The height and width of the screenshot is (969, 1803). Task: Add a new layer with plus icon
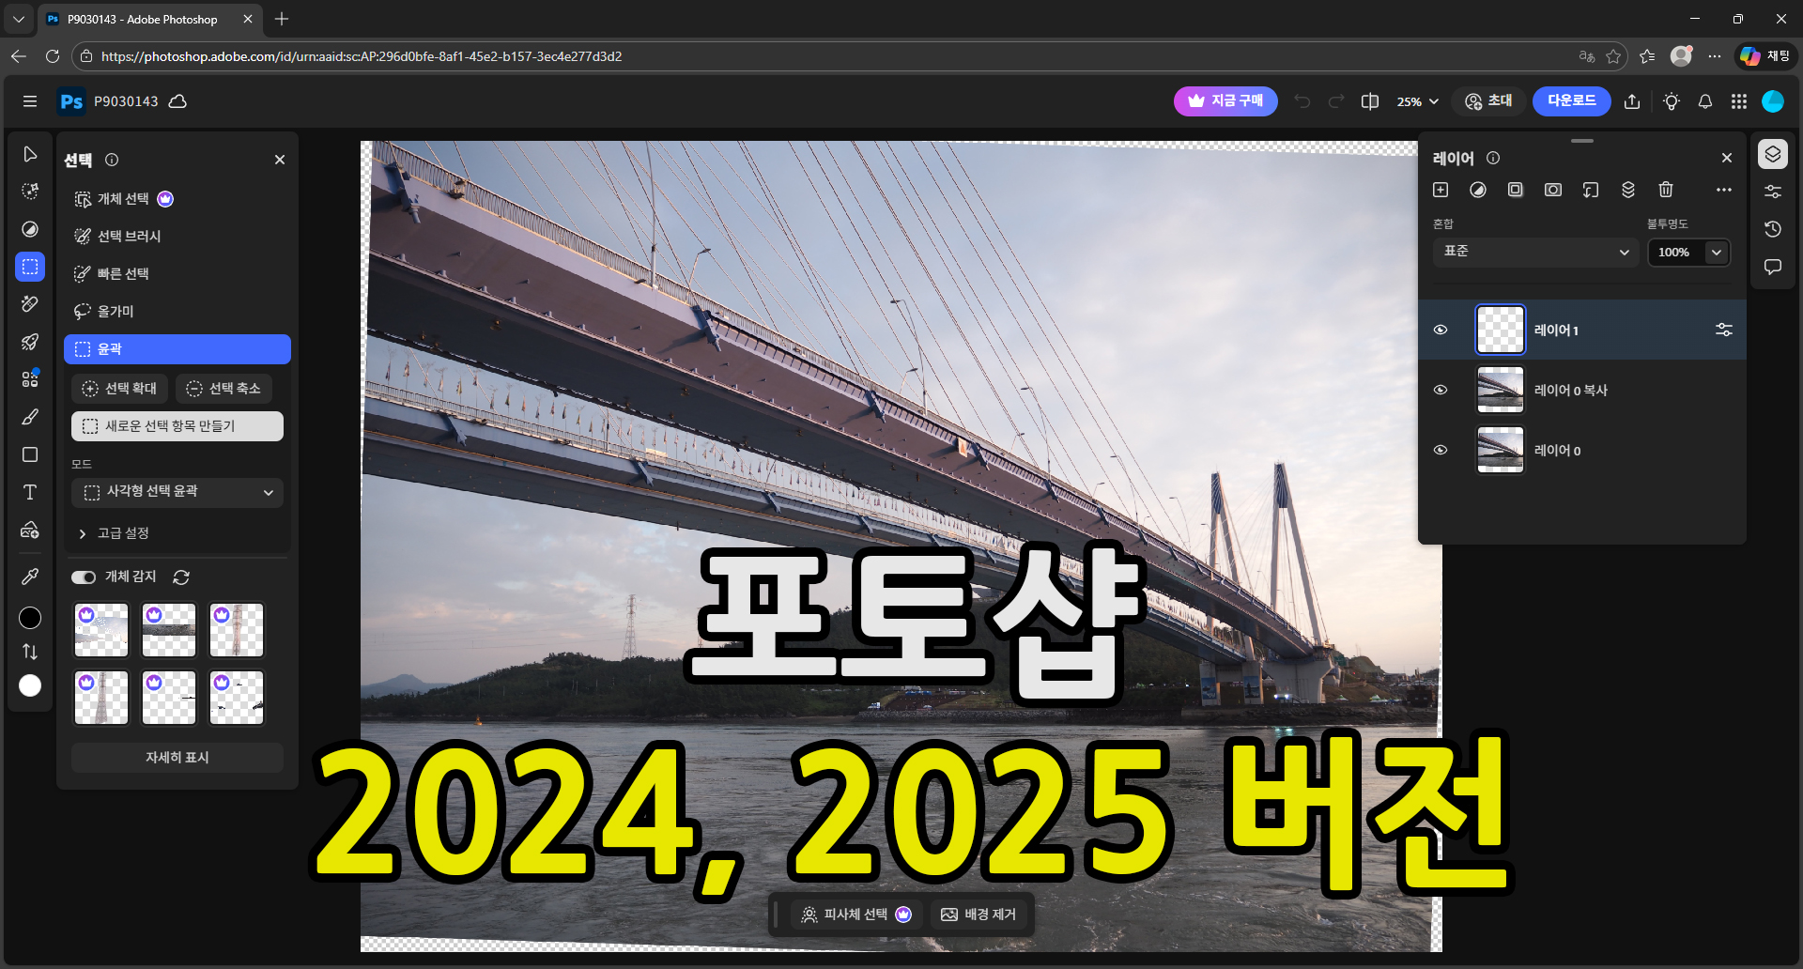(1441, 191)
